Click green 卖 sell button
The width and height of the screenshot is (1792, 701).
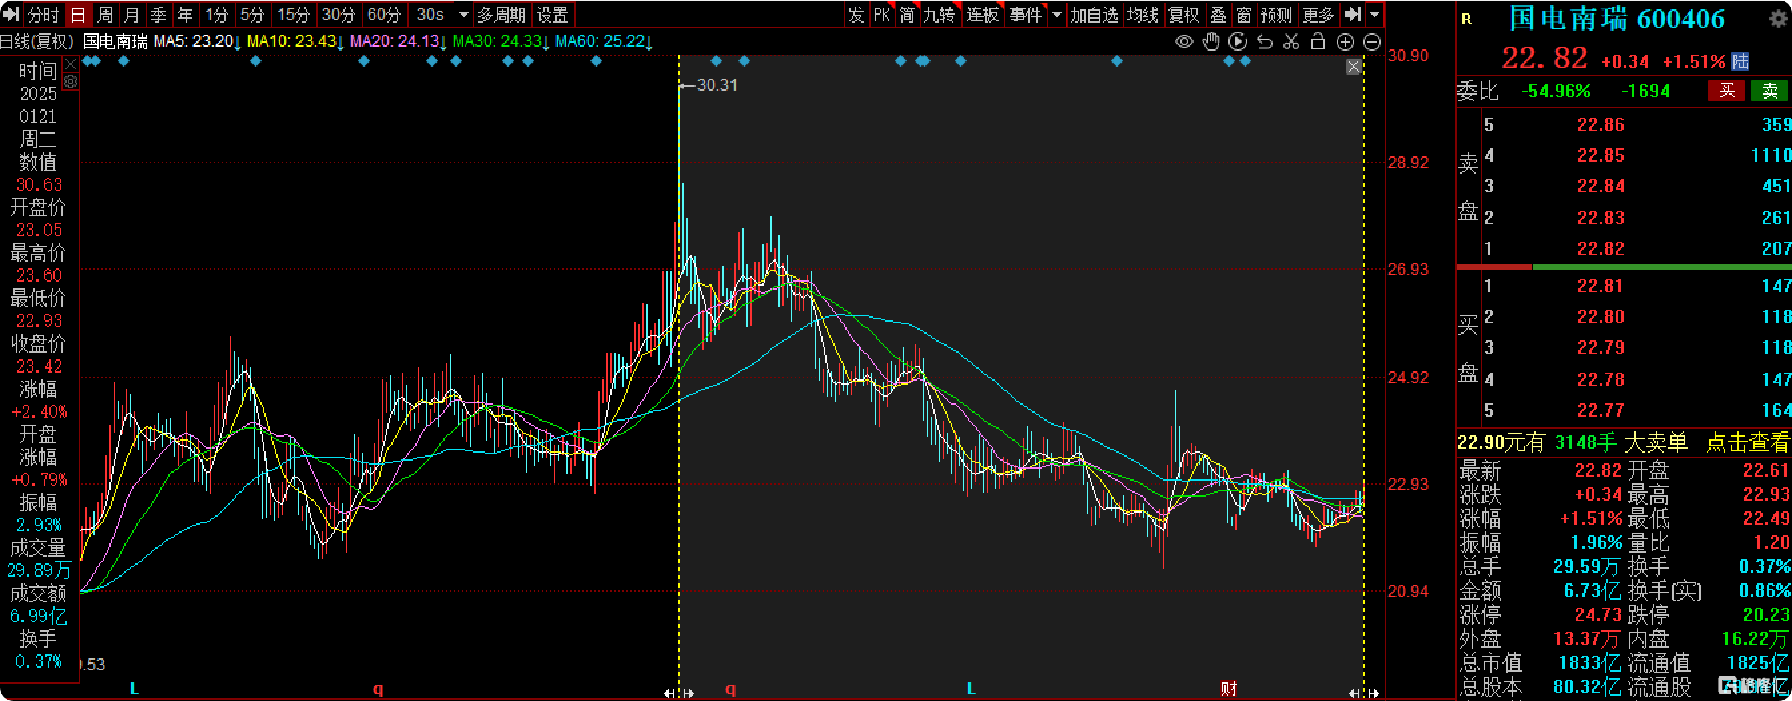tap(1770, 91)
